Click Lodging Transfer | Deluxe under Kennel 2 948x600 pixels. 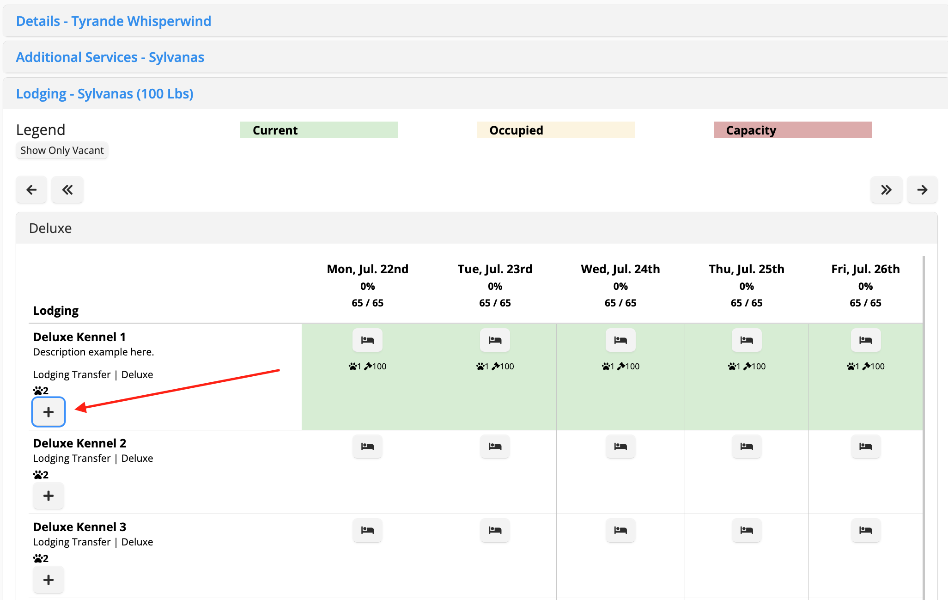pyautogui.click(x=93, y=459)
